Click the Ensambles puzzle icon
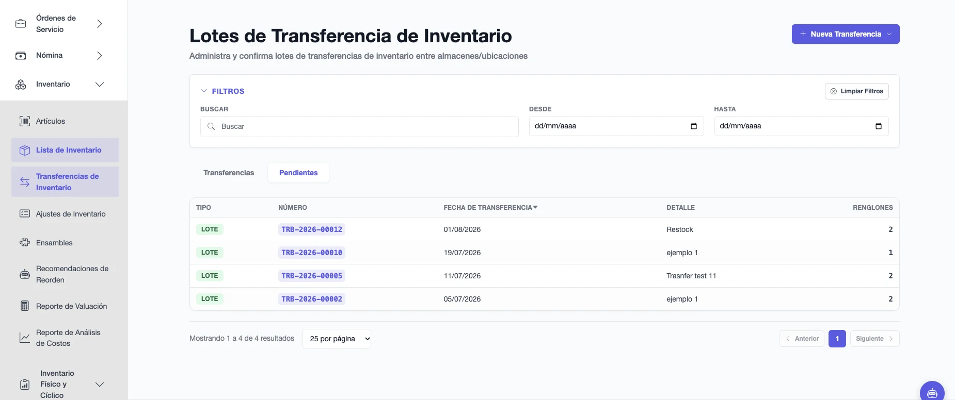955x400 pixels. click(25, 243)
